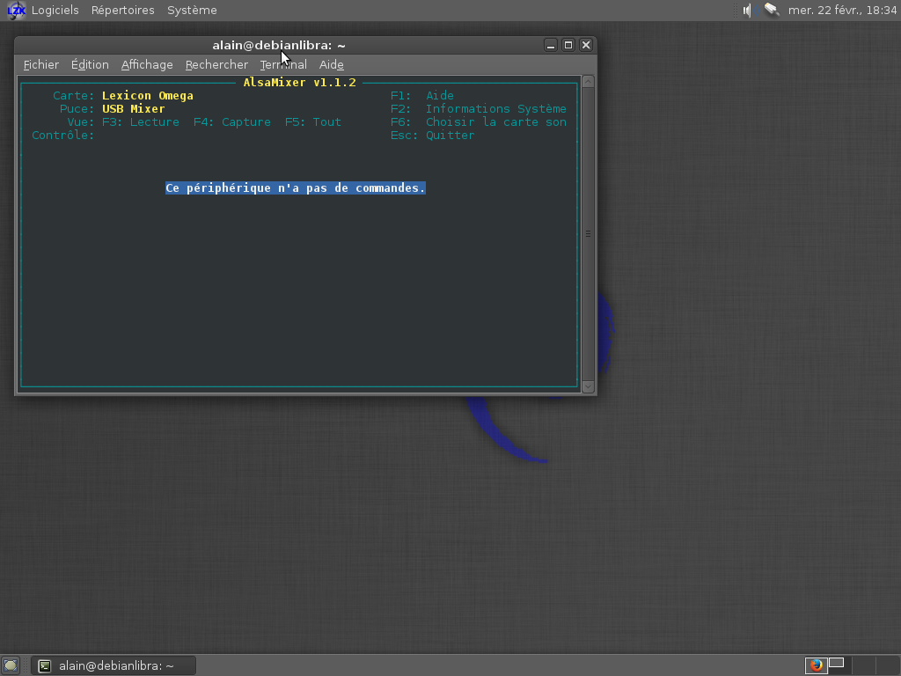The height and width of the screenshot is (676, 901).
Task: Open the Rechercher menu
Action: click(x=216, y=64)
